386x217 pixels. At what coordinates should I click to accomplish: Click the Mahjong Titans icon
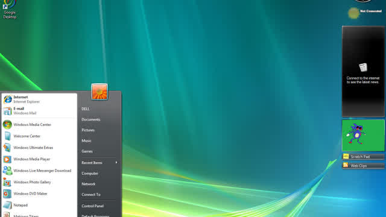coord(7,215)
